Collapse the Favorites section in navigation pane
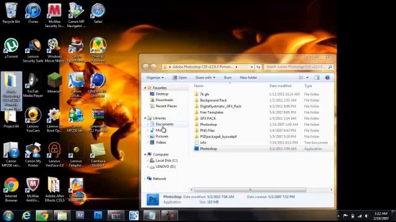 click(145, 88)
